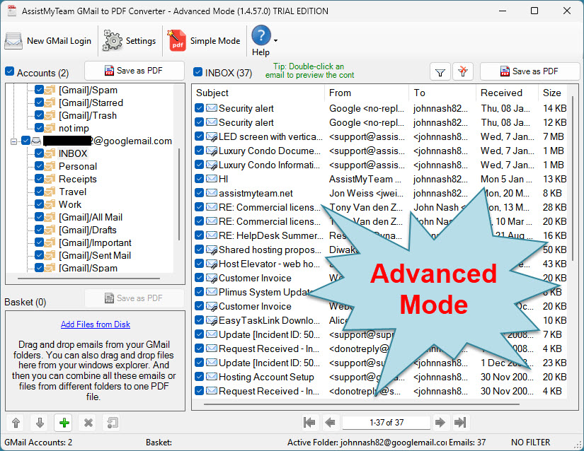Go to the first page of emails
Viewport: 584px width, 451px height.
click(309, 423)
